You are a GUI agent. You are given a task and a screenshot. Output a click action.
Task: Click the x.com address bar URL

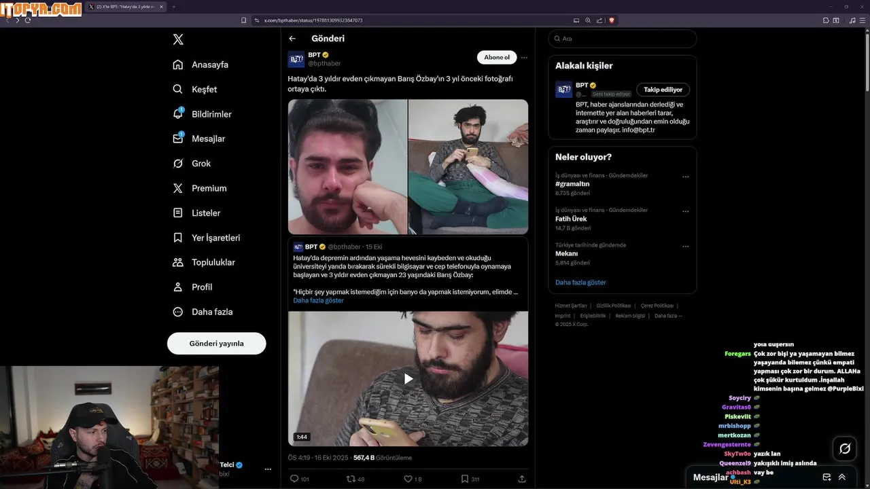[x=313, y=20]
